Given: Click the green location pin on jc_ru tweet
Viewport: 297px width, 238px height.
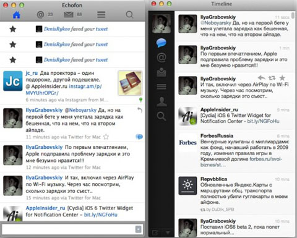Looking at the screenshot, I should pos(140,100).
